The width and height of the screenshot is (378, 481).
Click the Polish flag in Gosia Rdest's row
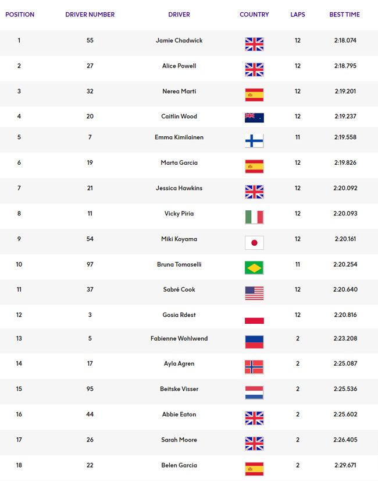pos(254,318)
